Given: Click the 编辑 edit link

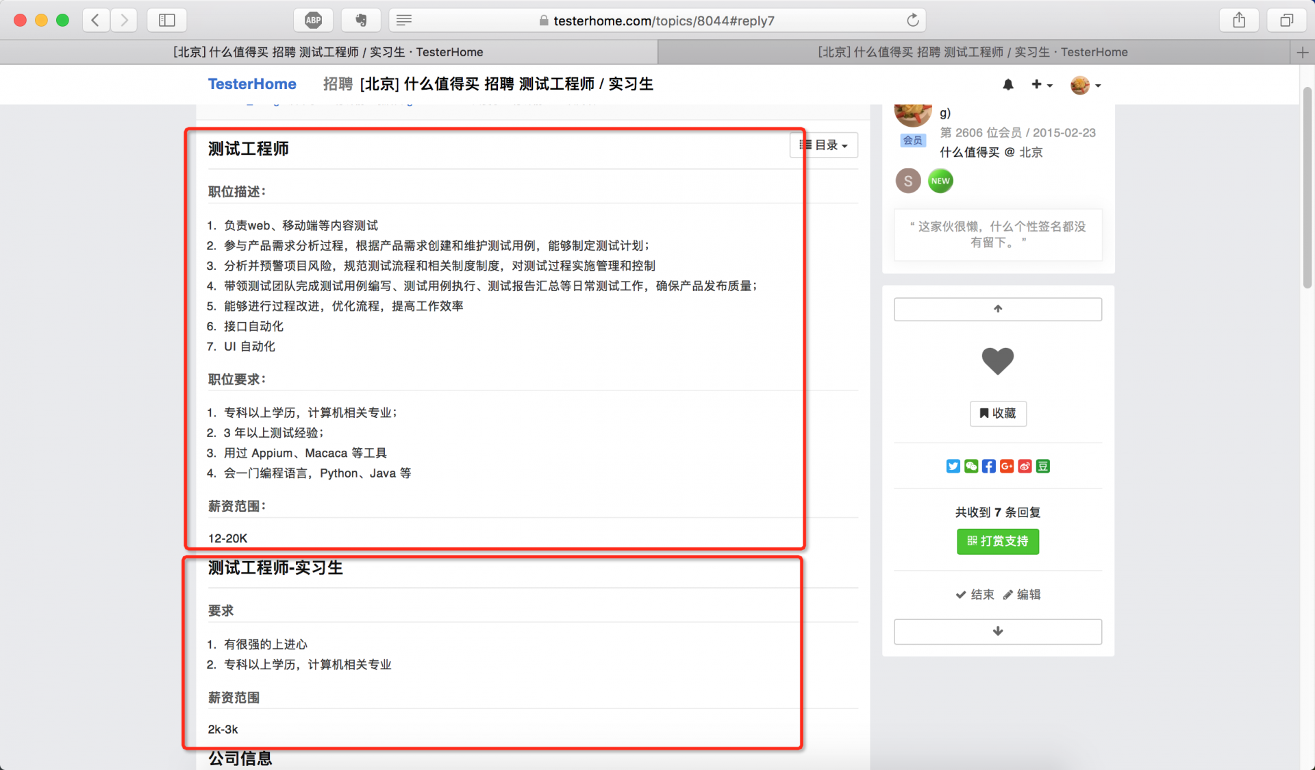Looking at the screenshot, I should click(x=1021, y=595).
